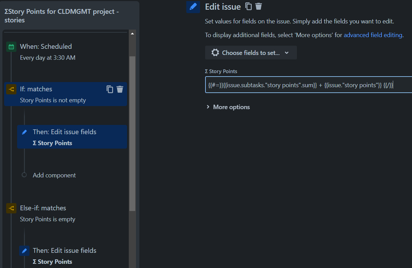Click into the Σ Story Points input field
The width and height of the screenshot is (412, 268).
click(308, 85)
